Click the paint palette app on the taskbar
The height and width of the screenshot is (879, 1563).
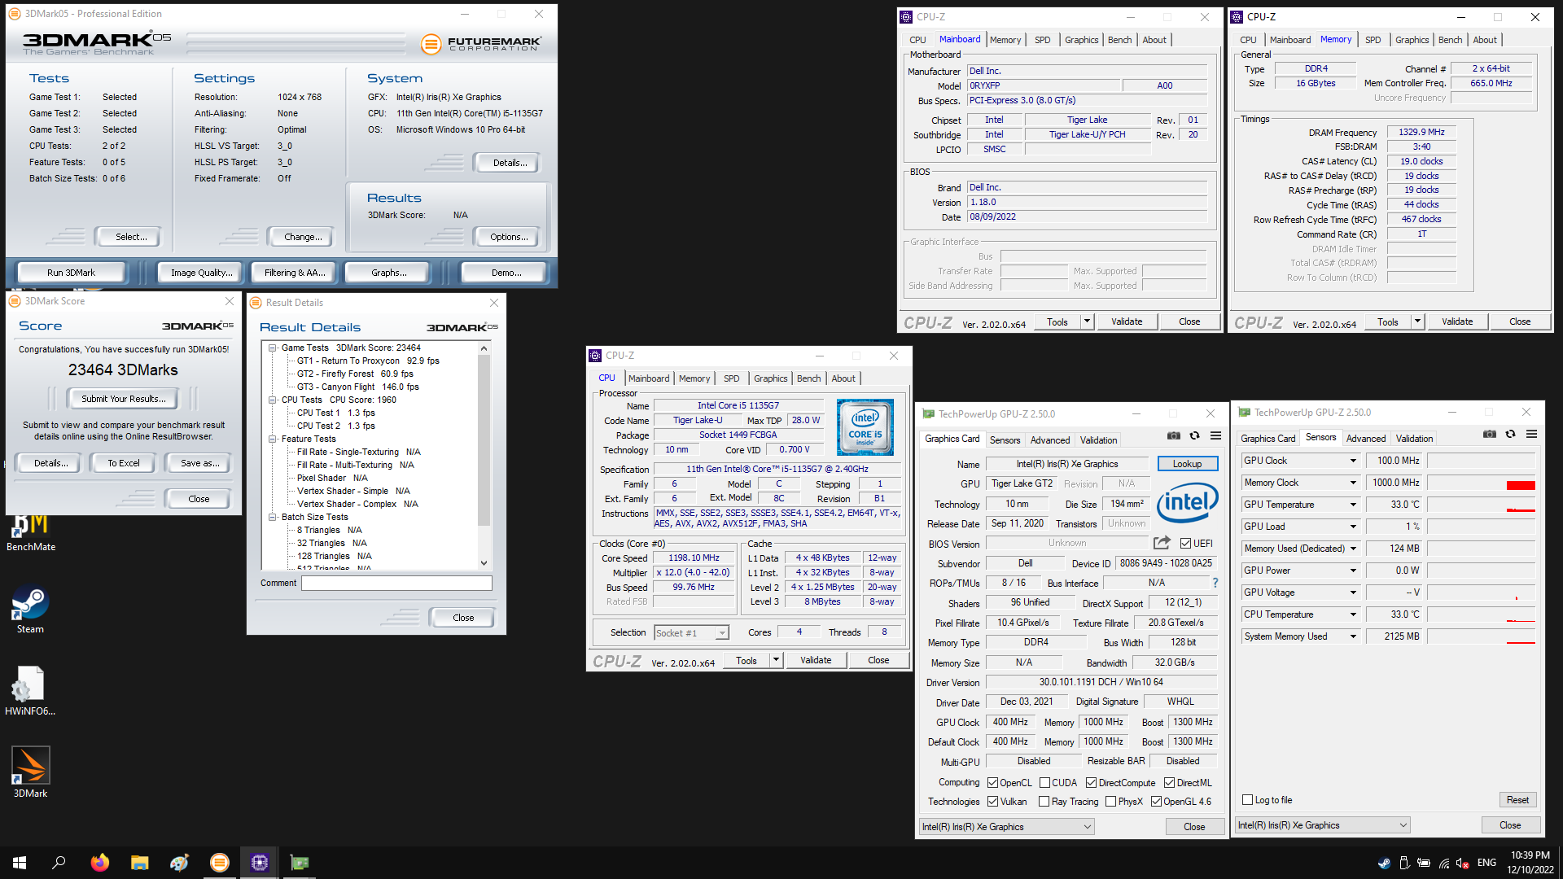coord(179,863)
